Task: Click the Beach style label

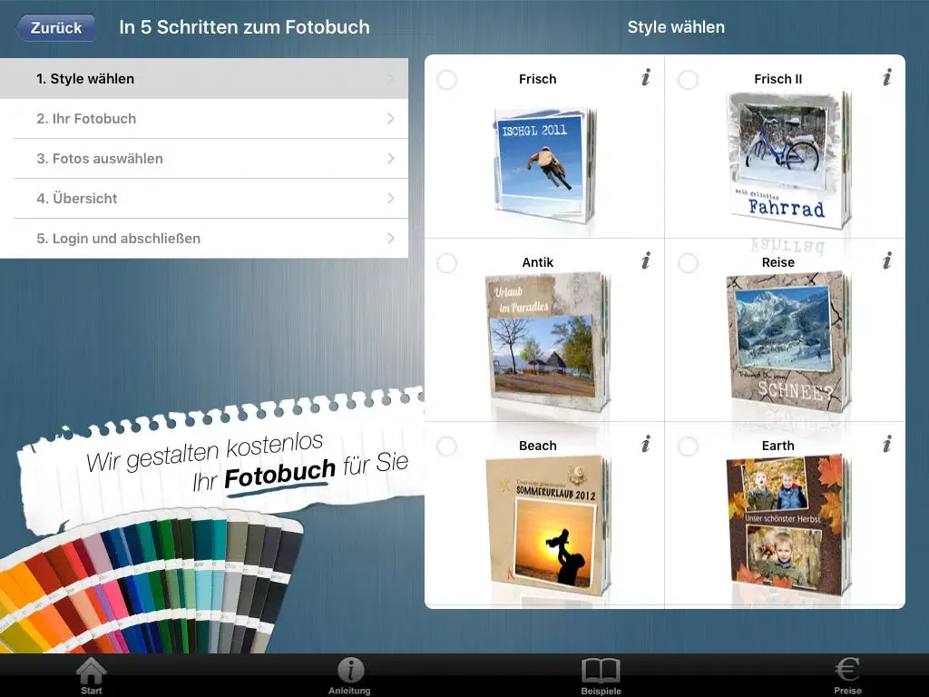Action: click(537, 445)
